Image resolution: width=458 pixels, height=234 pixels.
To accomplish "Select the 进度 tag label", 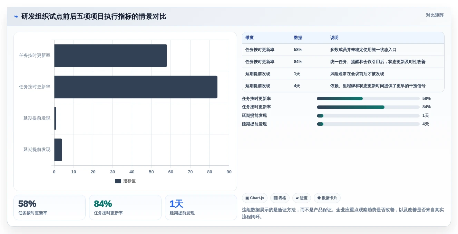I will (x=304, y=198).
